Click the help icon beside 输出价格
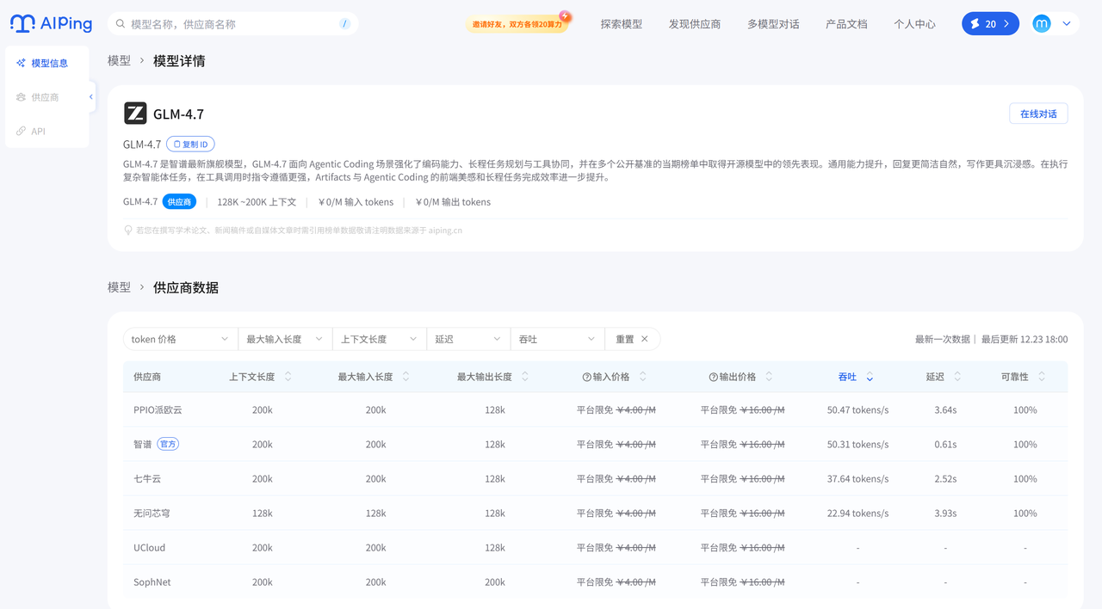This screenshot has width=1102, height=609. (713, 377)
